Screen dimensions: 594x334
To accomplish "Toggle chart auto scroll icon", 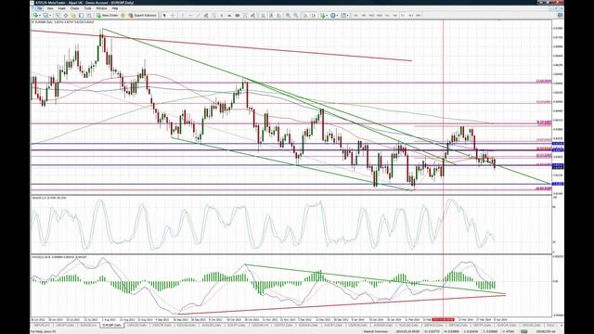I will click(305, 16).
